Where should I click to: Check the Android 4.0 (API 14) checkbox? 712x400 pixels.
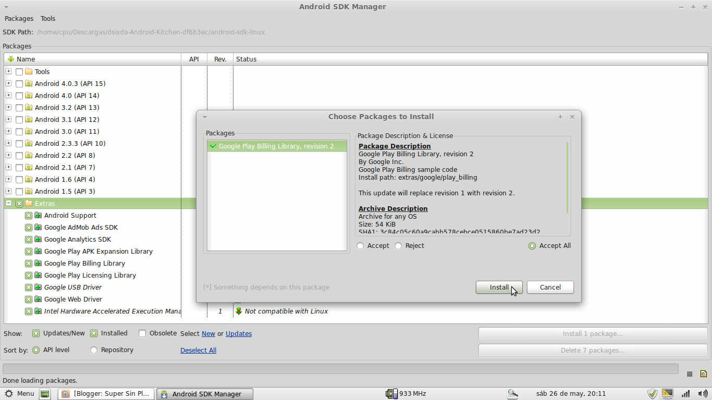tap(19, 96)
